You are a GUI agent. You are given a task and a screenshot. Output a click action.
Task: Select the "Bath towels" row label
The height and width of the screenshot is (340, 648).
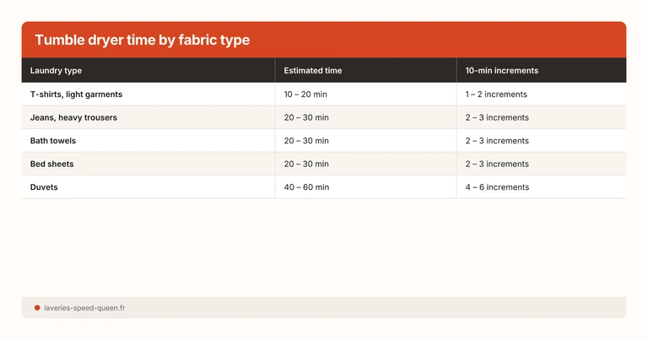tap(55, 141)
